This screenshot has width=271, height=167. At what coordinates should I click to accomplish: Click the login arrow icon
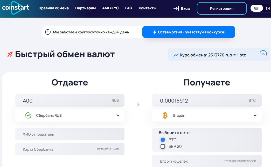click(176, 9)
